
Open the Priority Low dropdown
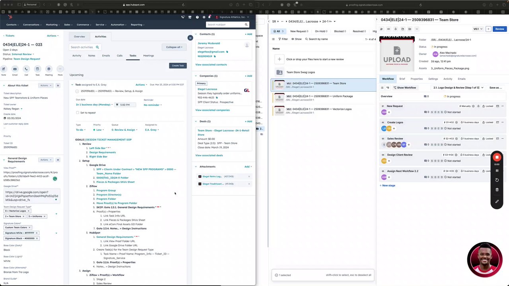[99, 130]
